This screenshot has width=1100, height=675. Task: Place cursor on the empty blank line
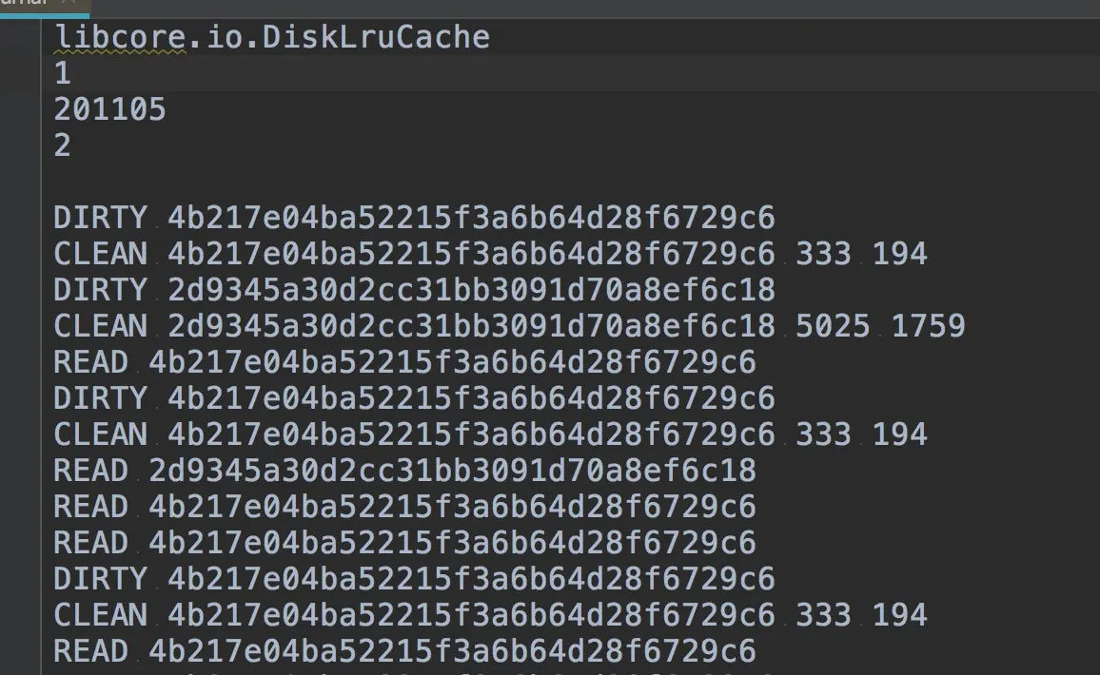pyautogui.click(x=570, y=182)
